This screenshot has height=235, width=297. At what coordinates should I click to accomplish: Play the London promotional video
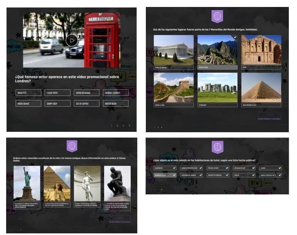[72, 41]
